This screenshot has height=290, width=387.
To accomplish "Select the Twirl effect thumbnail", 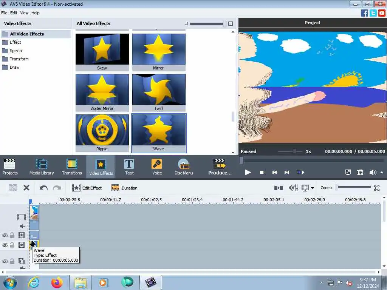I will (159, 93).
